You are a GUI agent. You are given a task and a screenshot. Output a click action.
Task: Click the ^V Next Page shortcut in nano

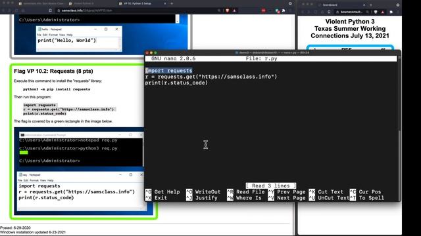[287, 198]
